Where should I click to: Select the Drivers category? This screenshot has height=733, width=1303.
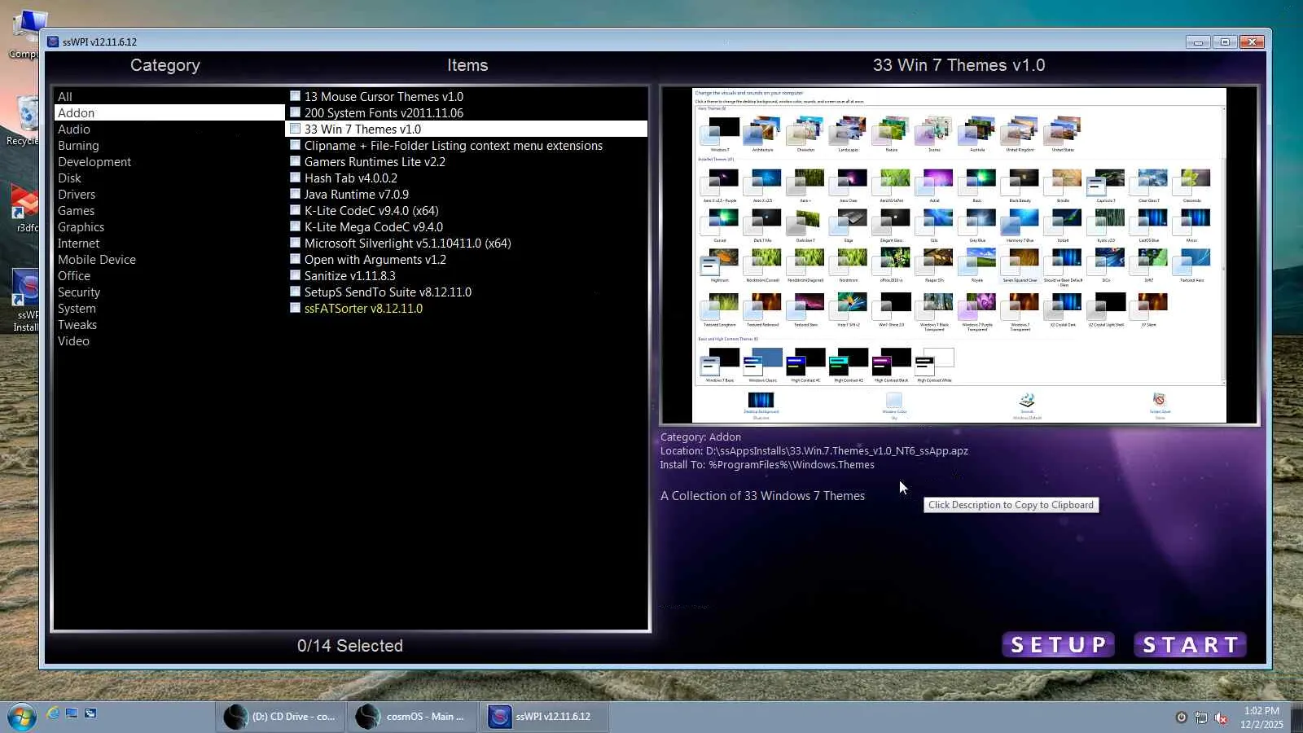(x=169, y=195)
